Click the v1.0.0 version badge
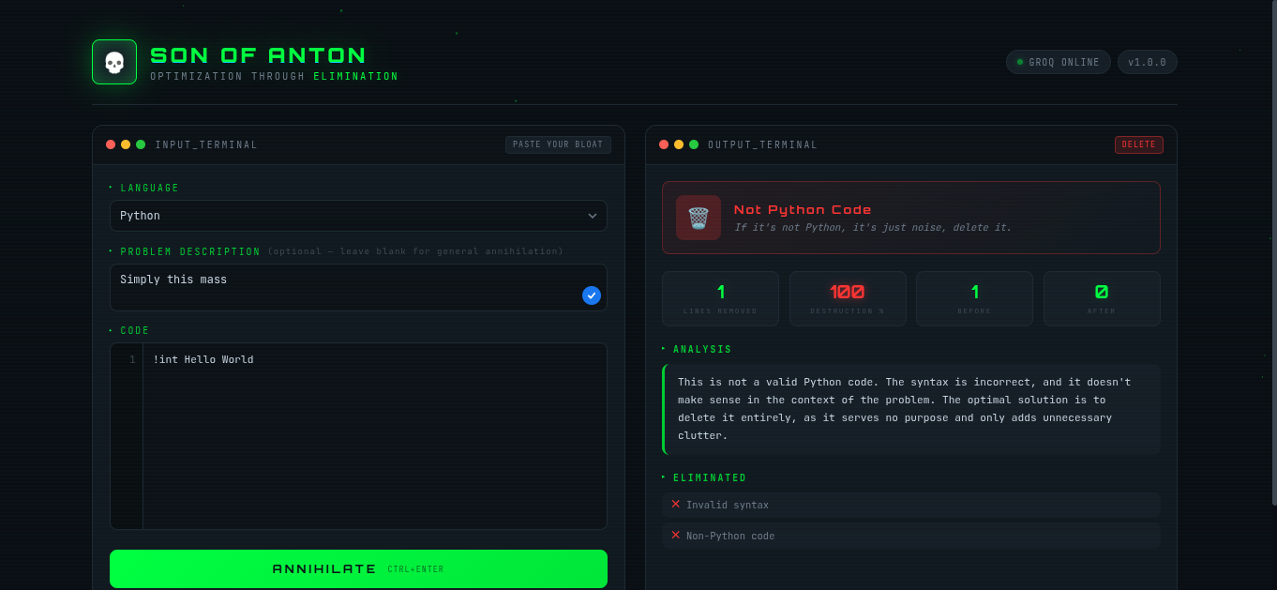This screenshot has height=590, width=1277. (x=1148, y=62)
